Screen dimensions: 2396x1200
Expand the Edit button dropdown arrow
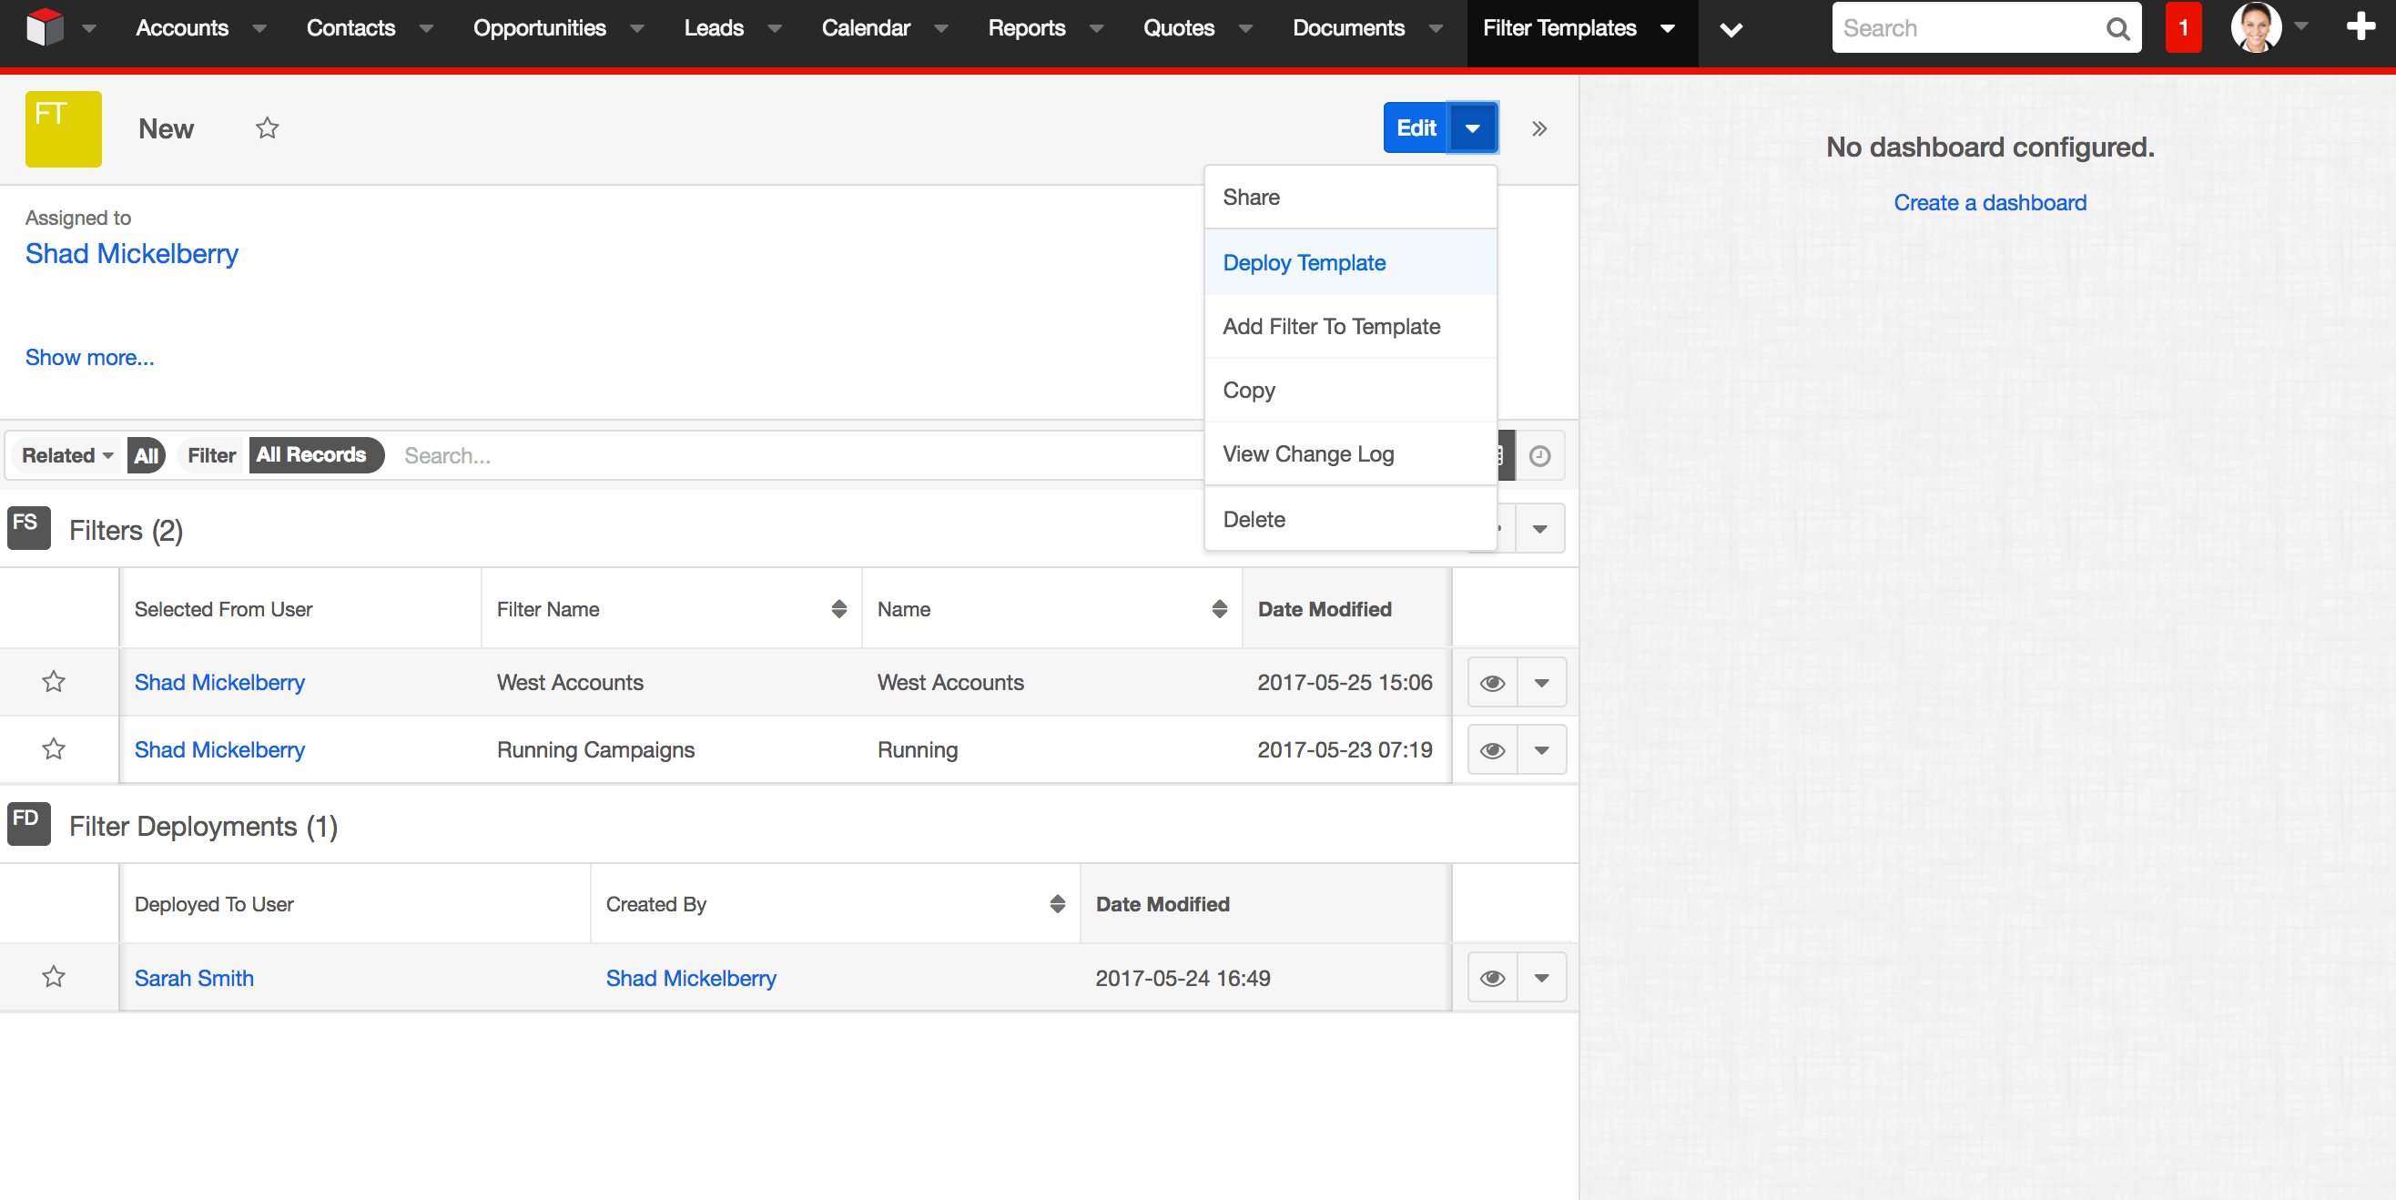(x=1470, y=127)
